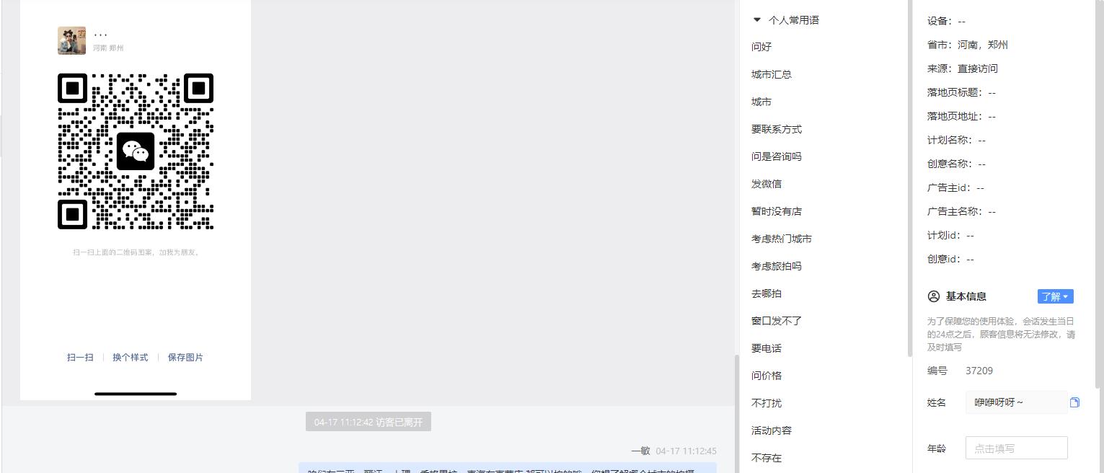Image resolution: width=1104 pixels, height=473 pixels.
Task: Select quick phrase 城市汇总
Action: click(772, 74)
